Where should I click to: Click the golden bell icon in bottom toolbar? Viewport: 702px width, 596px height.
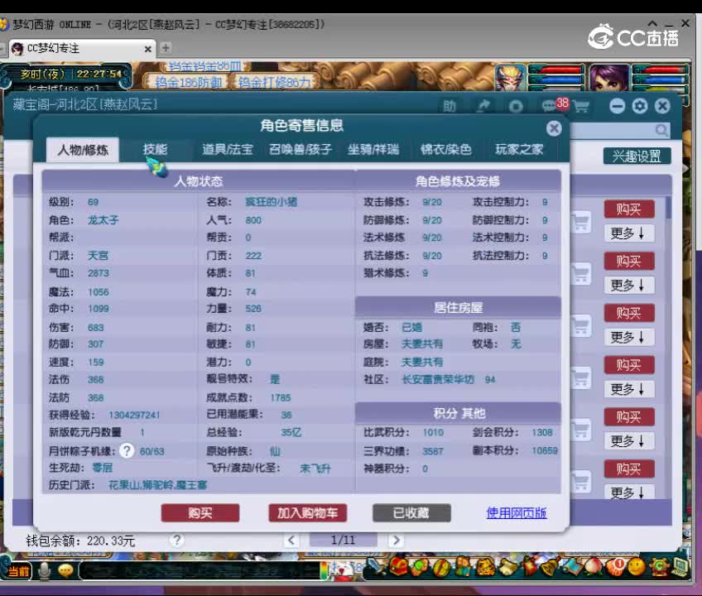coord(550,567)
